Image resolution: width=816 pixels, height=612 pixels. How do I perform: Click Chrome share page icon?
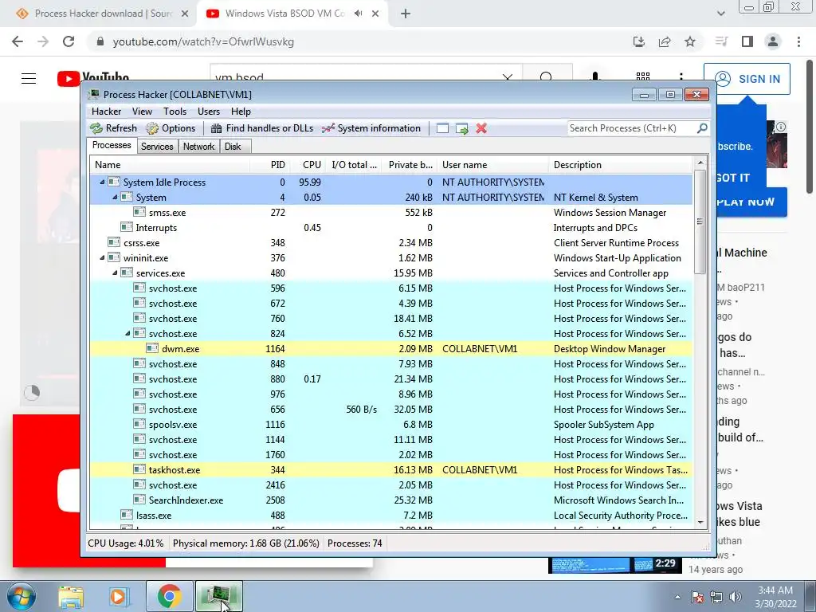[665, 41]
